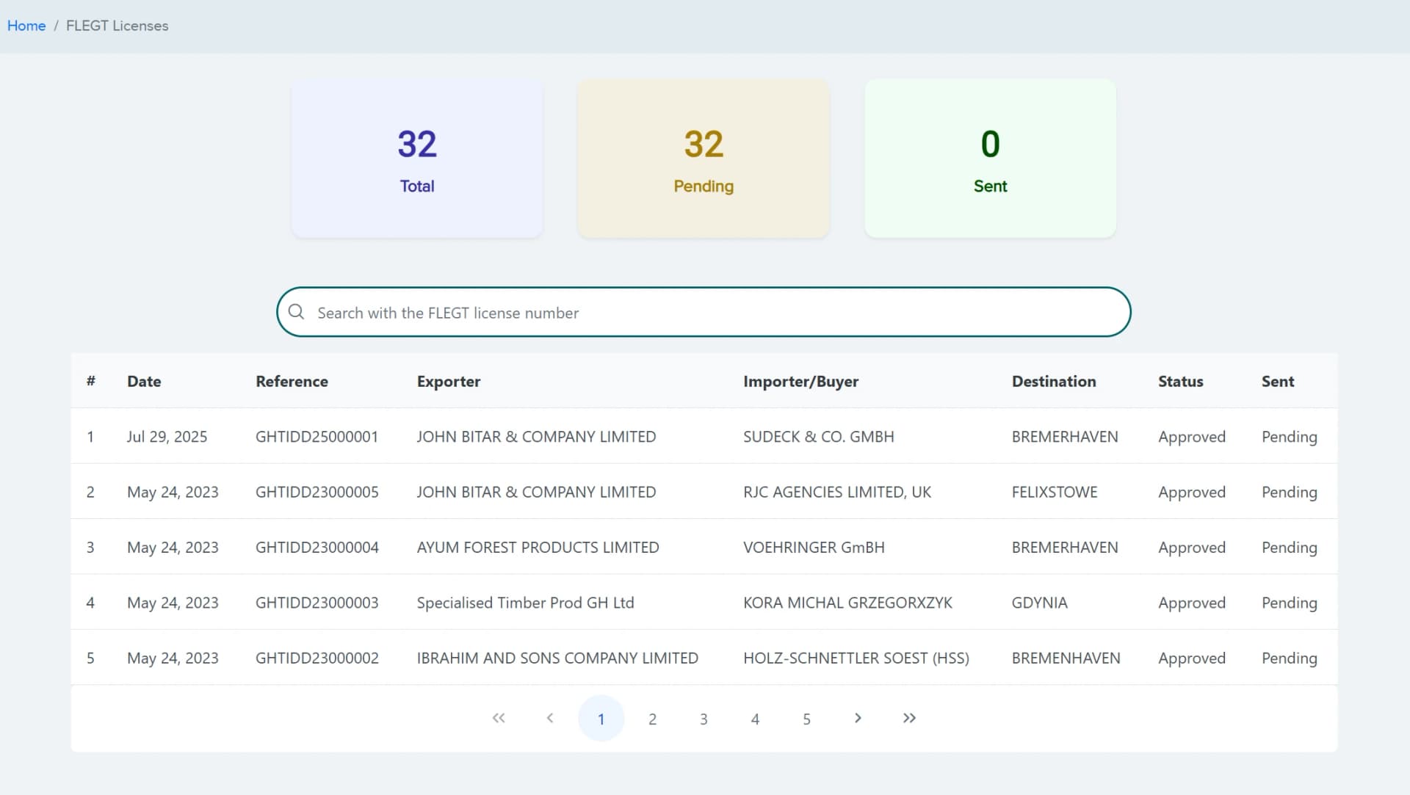
Task: Click importer KORA MICHAL GRZEGORXZYK
Action: click(847, 603)
